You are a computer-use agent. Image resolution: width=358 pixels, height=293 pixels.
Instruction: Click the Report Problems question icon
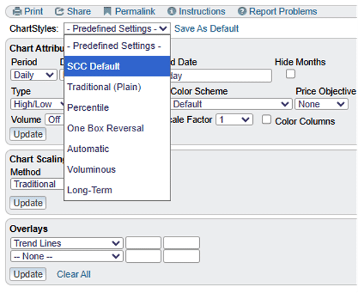click(x=242, y=11)
